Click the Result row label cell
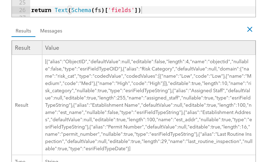The width and height of the screenshot is (259, 162). pos(22,105)
